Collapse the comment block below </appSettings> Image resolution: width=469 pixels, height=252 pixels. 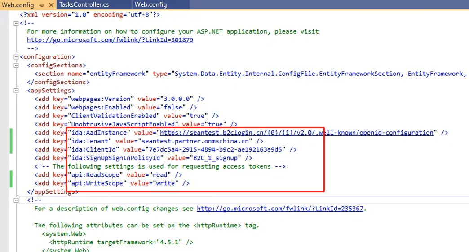(16, 200)
